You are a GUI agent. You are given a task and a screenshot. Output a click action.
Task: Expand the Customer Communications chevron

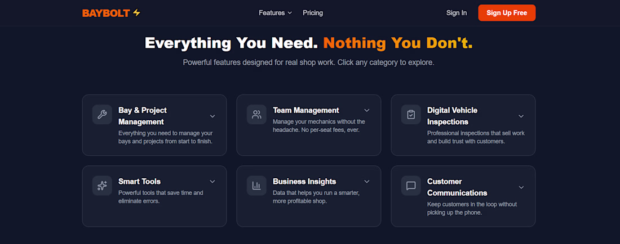click(521, 187)
